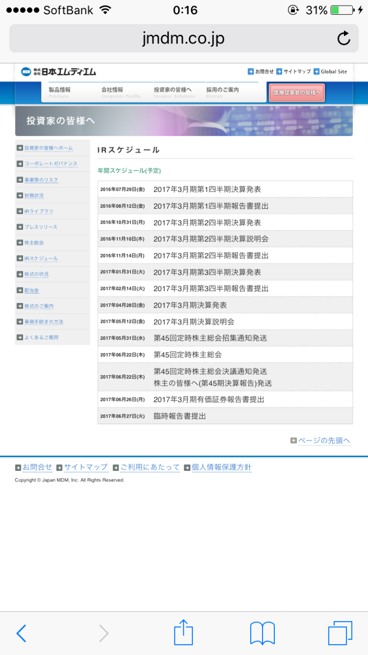Open Safari bookmarks book icon
Screen dimensions: 368x655
tap(262, 634)
